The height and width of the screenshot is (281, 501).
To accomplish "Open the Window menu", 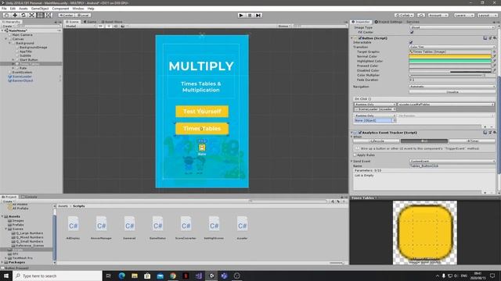I will (x=78, y=9).
